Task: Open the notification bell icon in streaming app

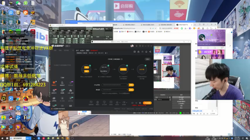Action: click(x=146, y=52)
